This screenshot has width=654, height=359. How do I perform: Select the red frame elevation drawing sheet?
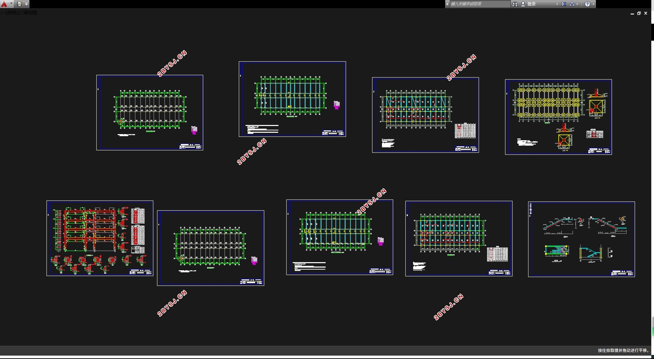point(100,238)
